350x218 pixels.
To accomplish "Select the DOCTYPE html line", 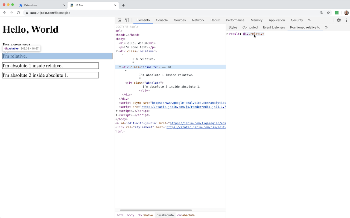I will pos(127,27).
